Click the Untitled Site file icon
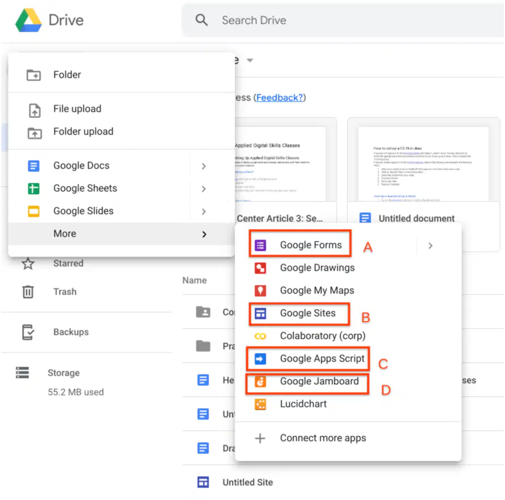This screenshot has width=505, height=500. pyautogui.click(x=203, y=482)
